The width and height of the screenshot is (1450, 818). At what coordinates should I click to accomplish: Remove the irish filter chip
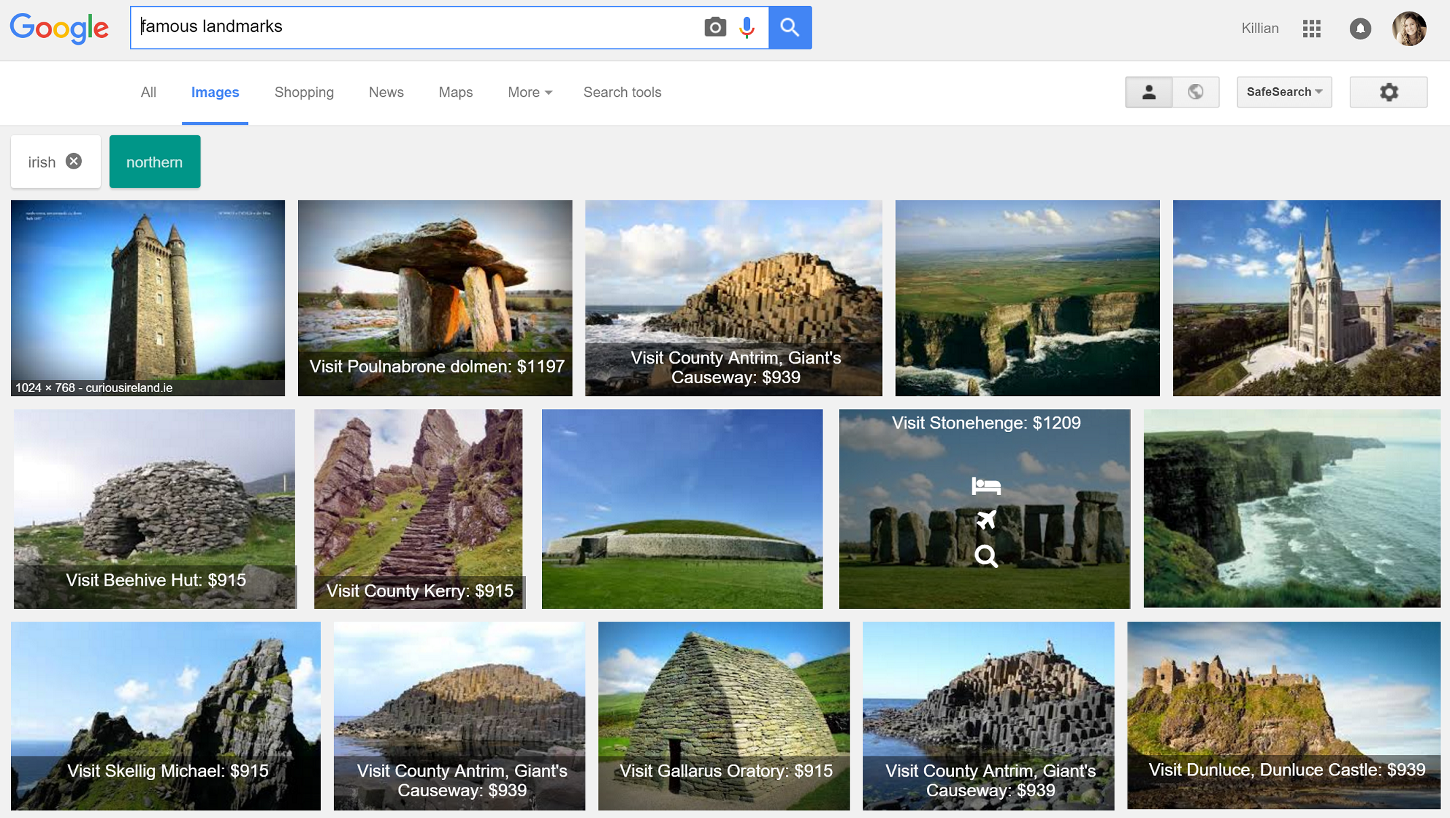click(74, 161)
